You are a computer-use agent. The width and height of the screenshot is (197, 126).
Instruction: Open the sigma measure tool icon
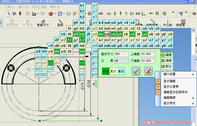(x=34, y=14)
